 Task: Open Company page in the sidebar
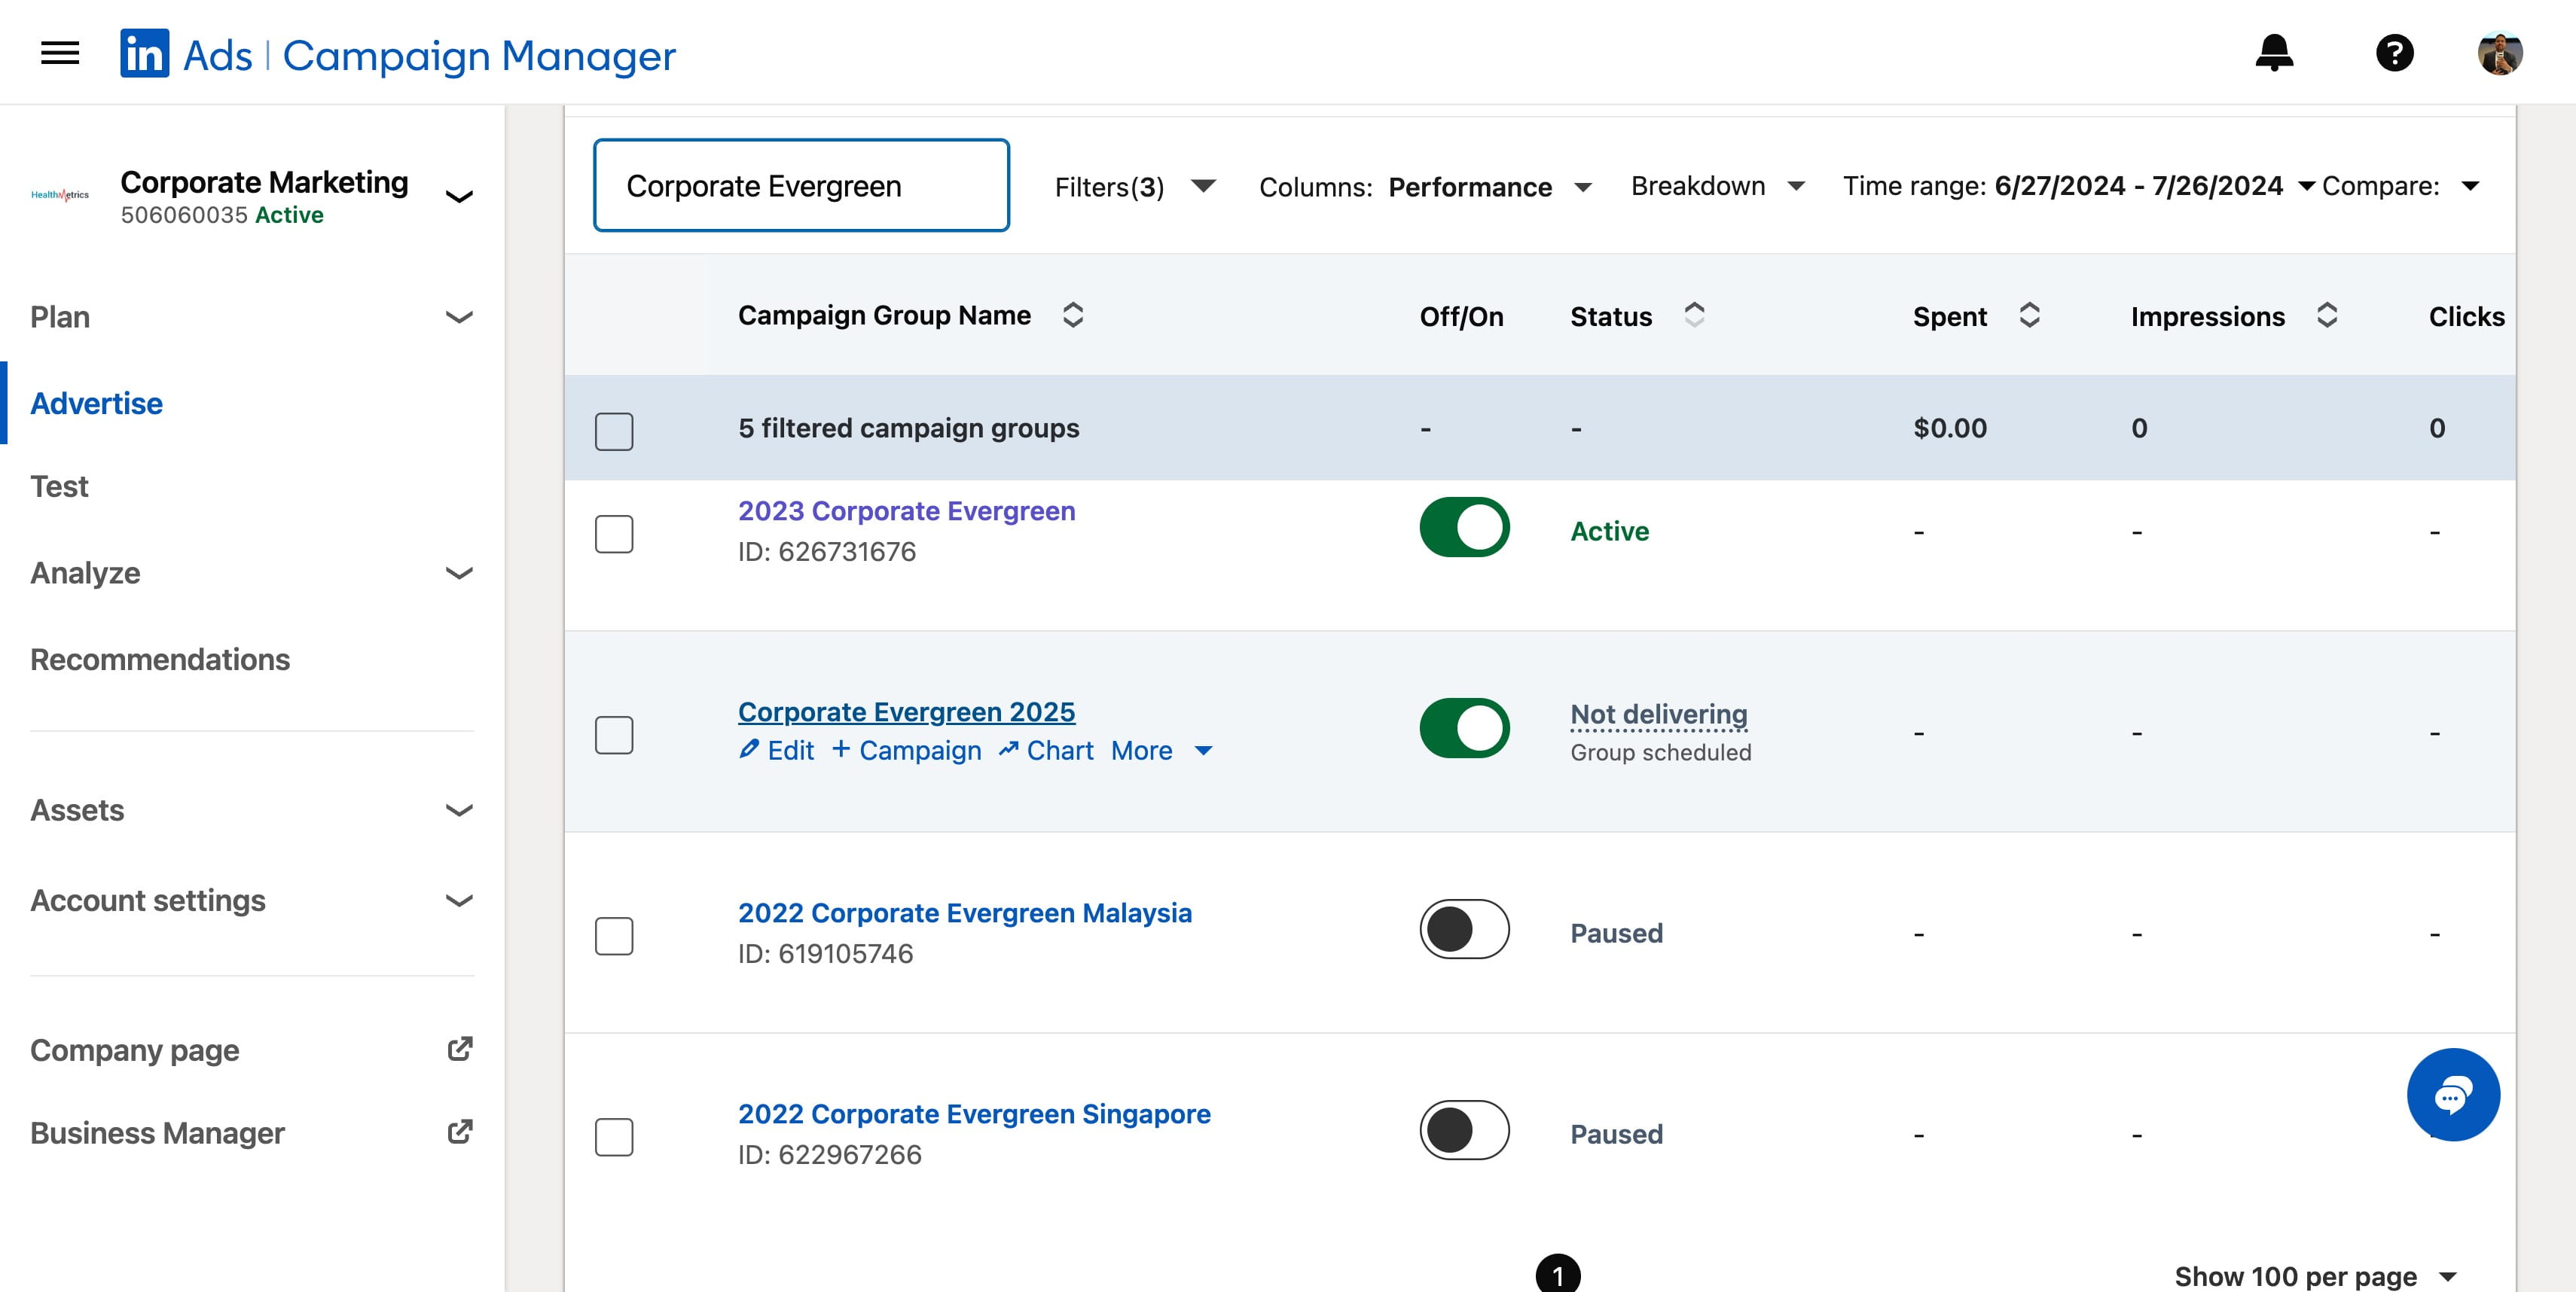click(x=134, y=1050)
